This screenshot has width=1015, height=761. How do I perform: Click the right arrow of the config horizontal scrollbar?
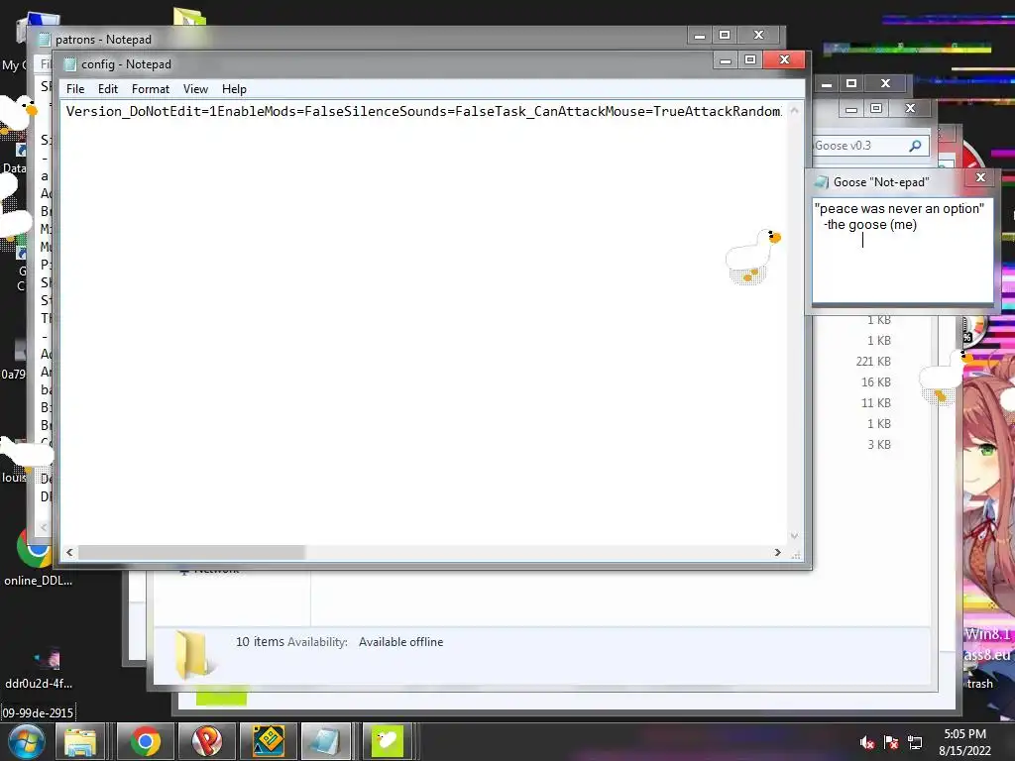[777, 553]
